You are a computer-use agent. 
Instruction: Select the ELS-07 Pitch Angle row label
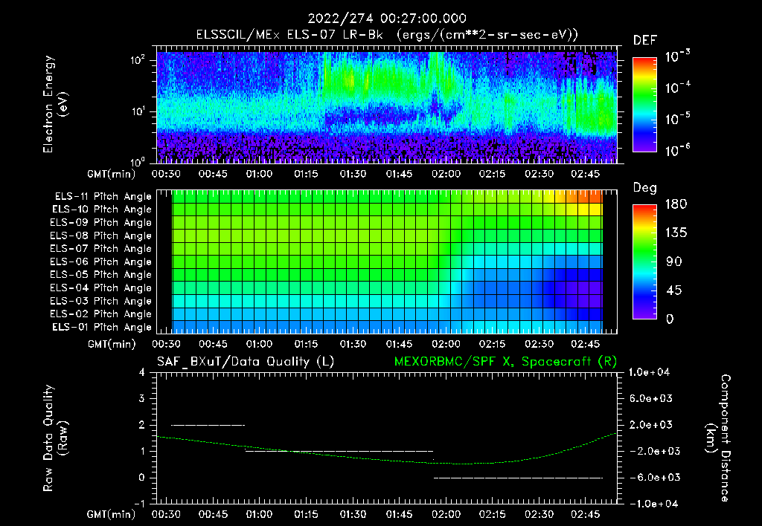[100, 248]
